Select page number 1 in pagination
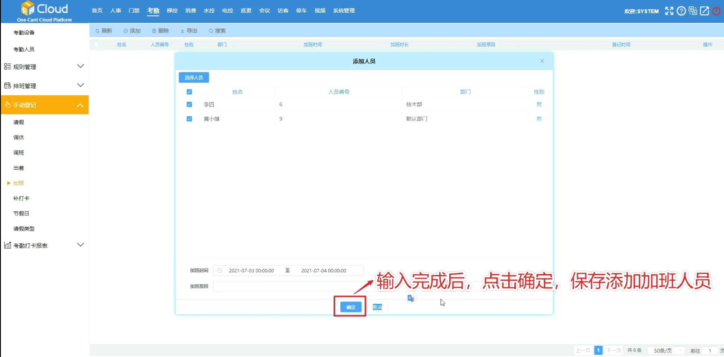Image resolution: width=724 pixels, height=357 pixels. [x=598, y=350]
